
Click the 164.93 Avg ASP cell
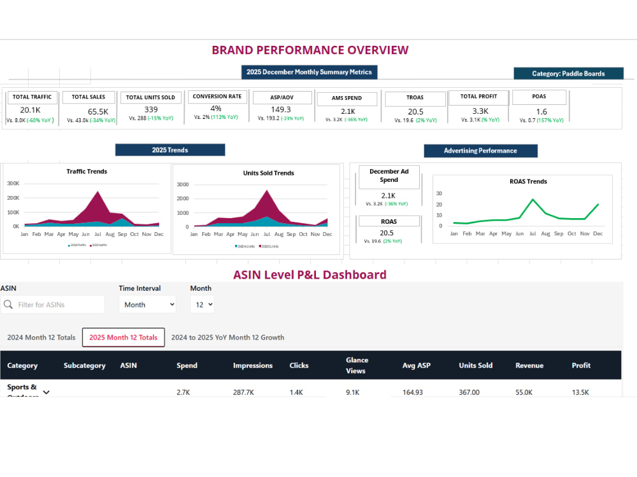(413, 392)
